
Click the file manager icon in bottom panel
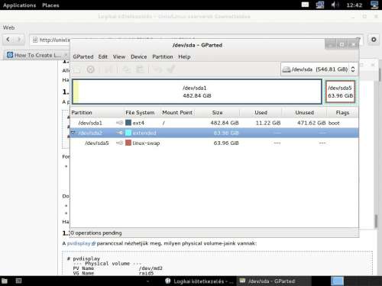click(5, 281)
